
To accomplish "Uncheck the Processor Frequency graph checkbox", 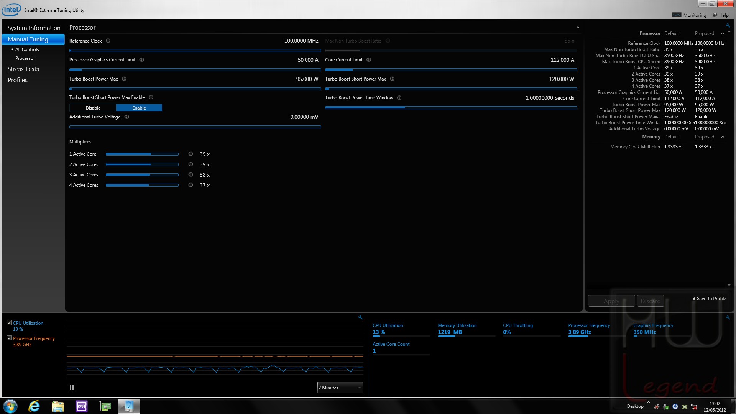I will pos(9,338).
